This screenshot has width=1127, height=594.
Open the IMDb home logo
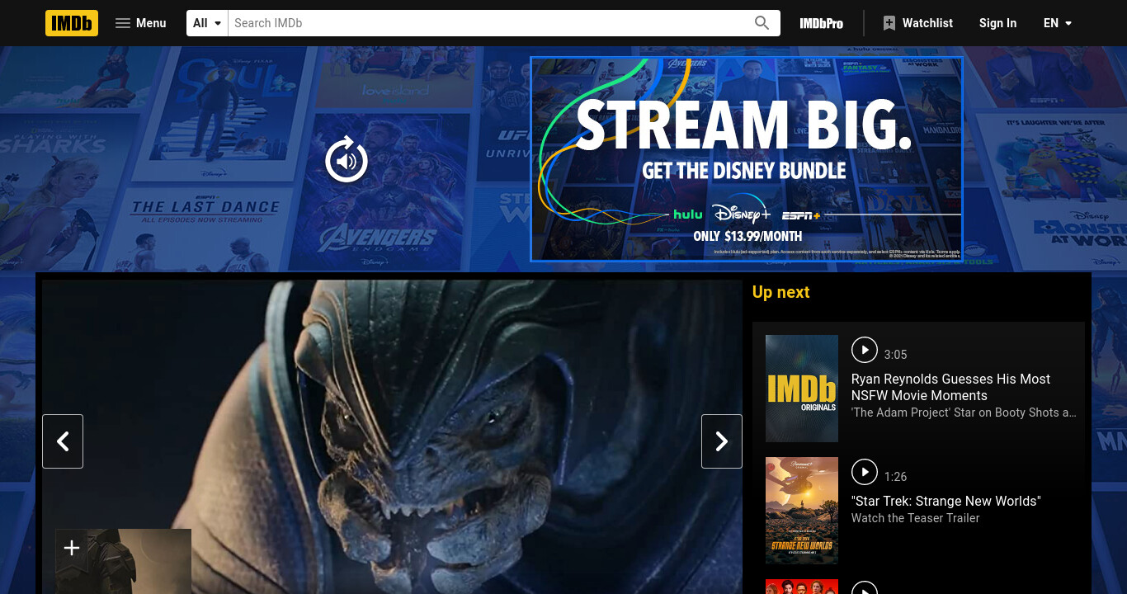coord(72,23)
